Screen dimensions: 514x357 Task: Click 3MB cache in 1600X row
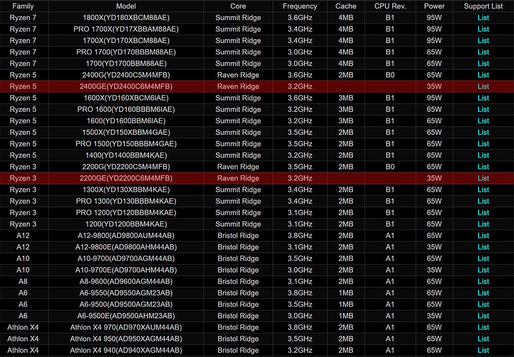(346, 98)
